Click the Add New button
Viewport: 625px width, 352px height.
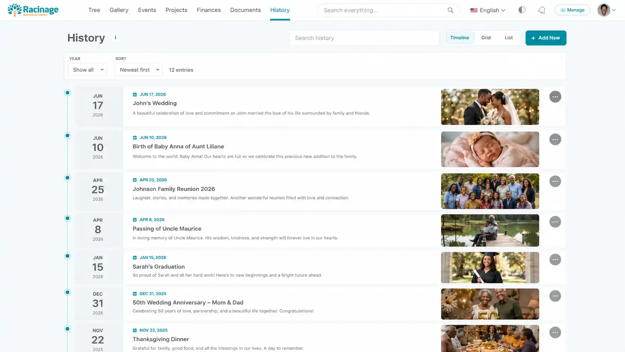pyautogui.click(x=546, y=38)
